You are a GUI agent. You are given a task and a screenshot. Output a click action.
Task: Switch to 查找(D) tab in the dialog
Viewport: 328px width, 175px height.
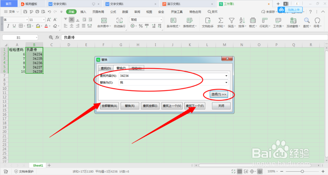106,68
